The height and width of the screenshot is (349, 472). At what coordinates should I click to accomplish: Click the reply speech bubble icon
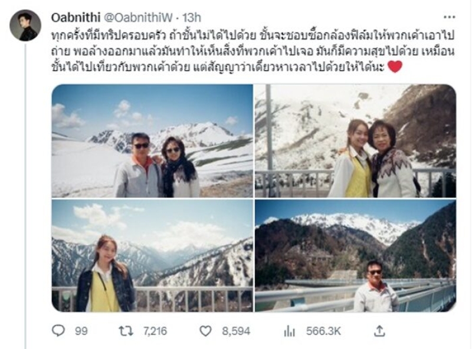coord(58,331)
